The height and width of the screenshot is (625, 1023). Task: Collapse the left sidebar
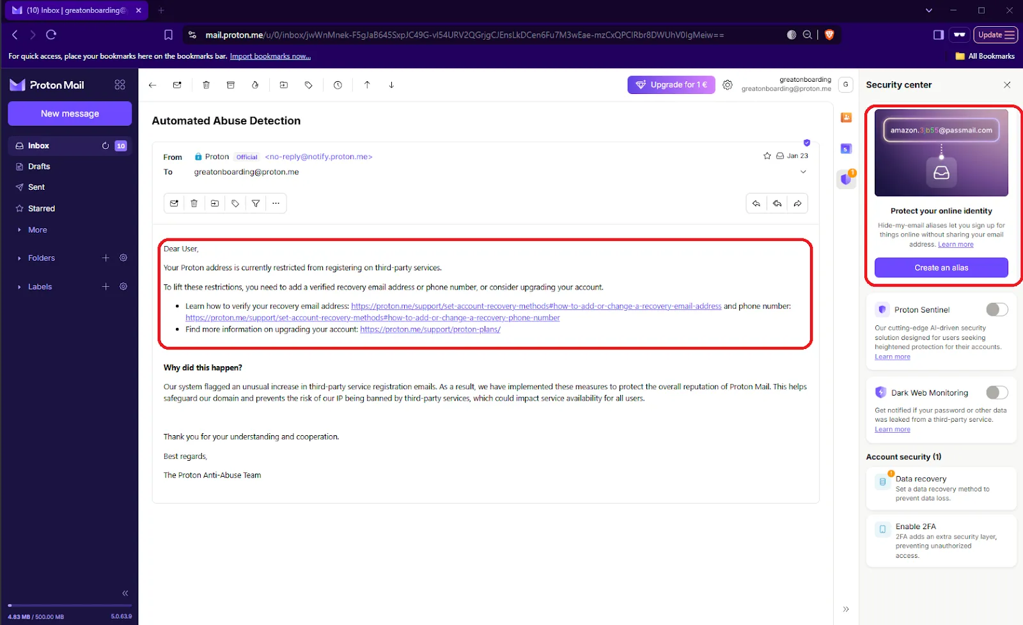coord(125,593)
